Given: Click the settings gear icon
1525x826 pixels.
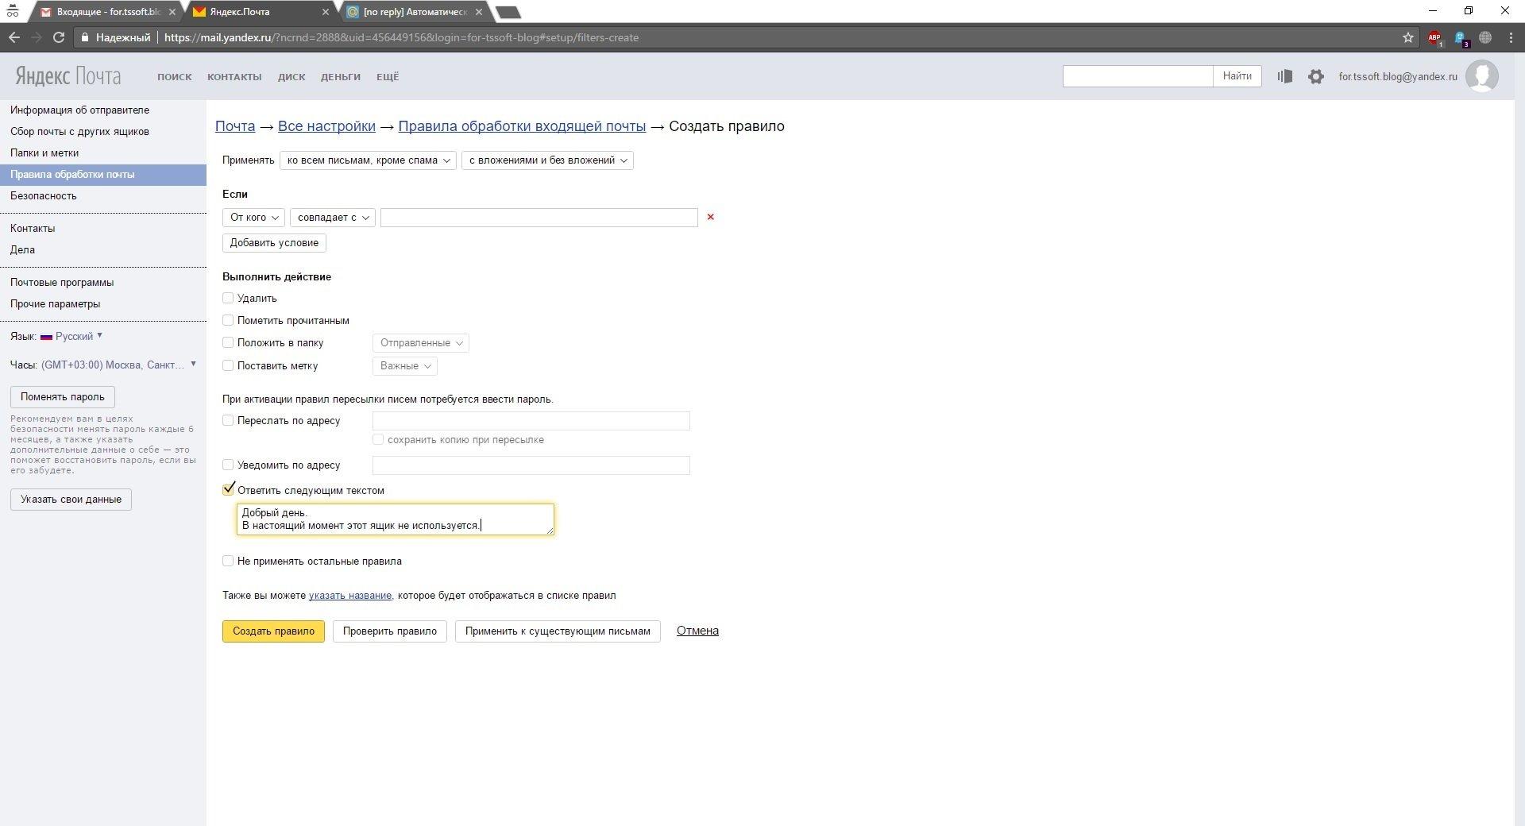Looking at the screenshot, I should 1315,76.
